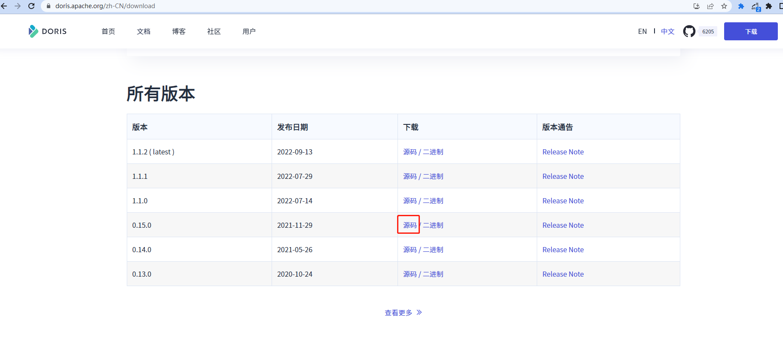Click the share page icon

click(710, 6)
